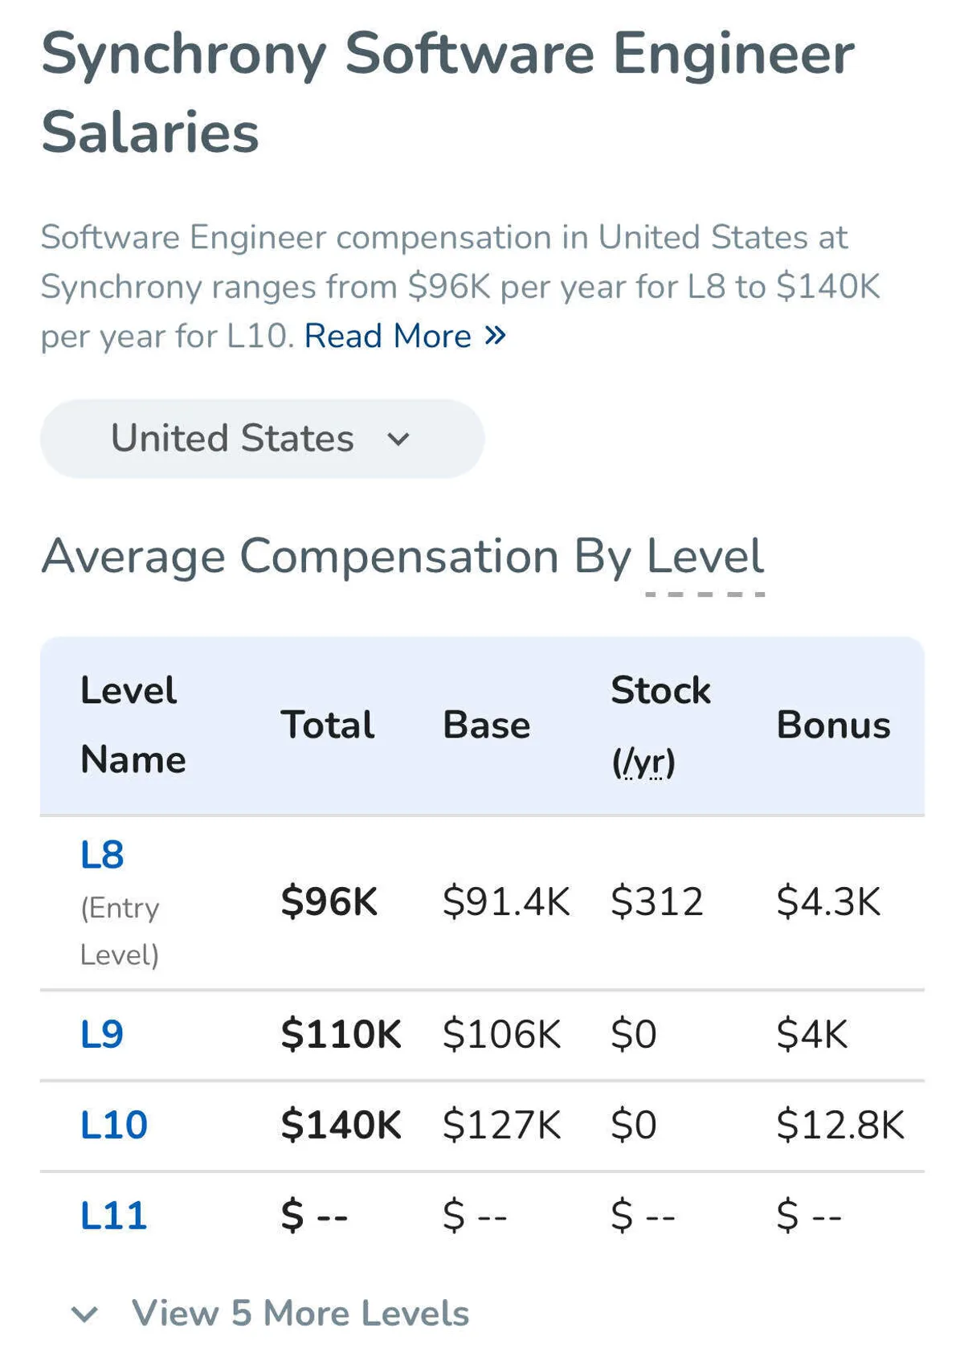Open the L11 level link
Screen dimensions: 964x1349
coord(114,1216)
